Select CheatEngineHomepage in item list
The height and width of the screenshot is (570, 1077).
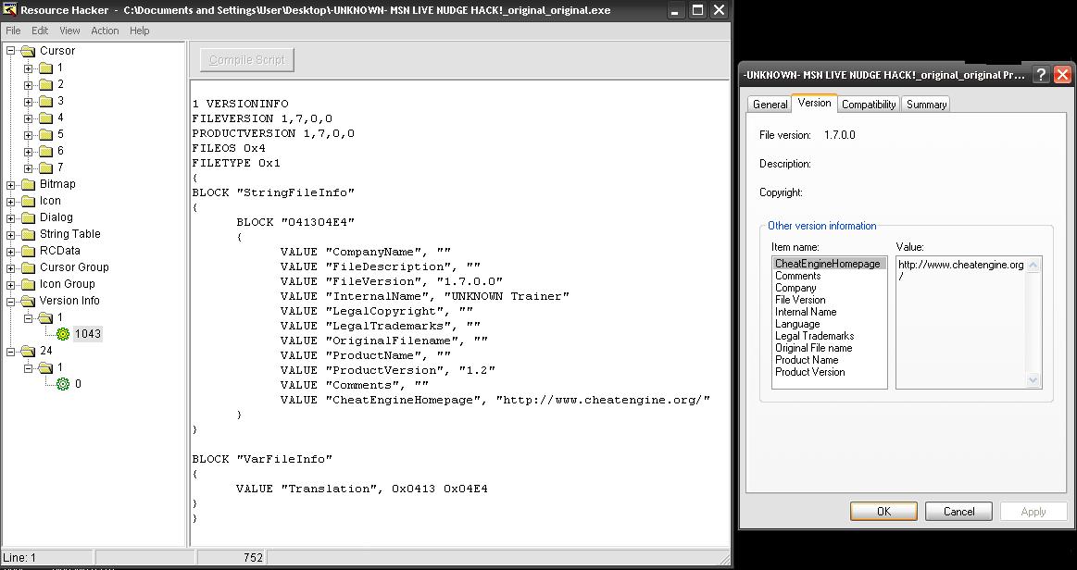[x=829, y=264]
